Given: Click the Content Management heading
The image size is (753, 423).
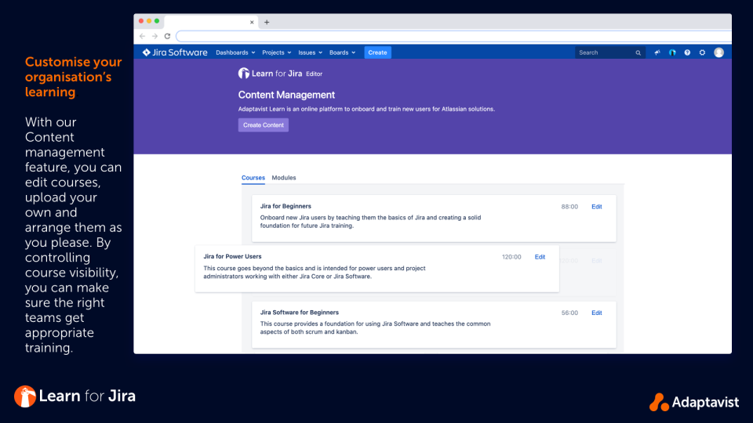Looking at the screenshot, I should pyautogui.click(x=286, y=95).
